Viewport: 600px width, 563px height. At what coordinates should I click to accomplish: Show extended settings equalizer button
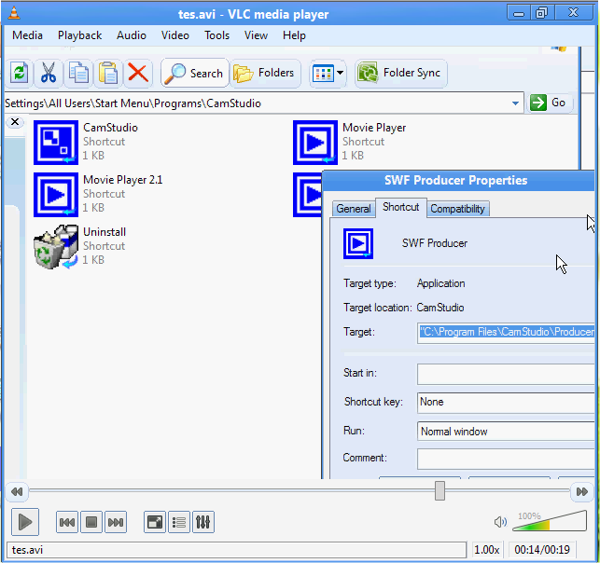click(203, 522)
